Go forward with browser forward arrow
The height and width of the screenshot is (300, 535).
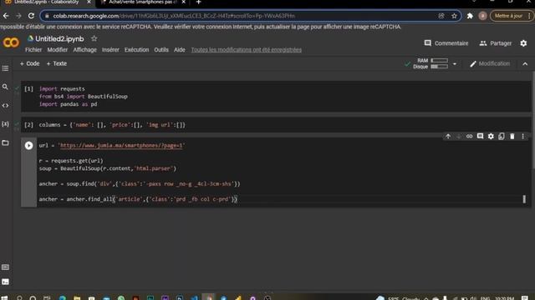tap(18, 16)
